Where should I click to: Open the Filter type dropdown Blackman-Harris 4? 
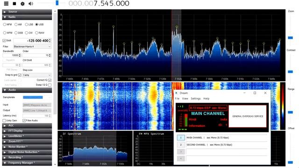point(32,47)
